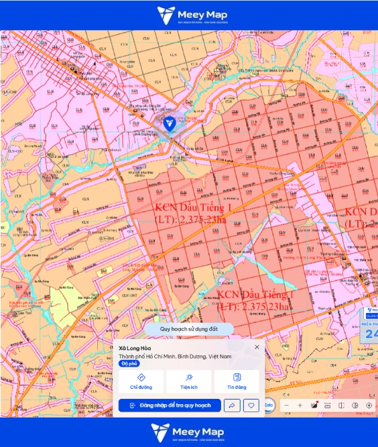The width and height of the screenshot is (378, 447).
Task: Open Zalo chat bubble
Action: click(269, 405)
